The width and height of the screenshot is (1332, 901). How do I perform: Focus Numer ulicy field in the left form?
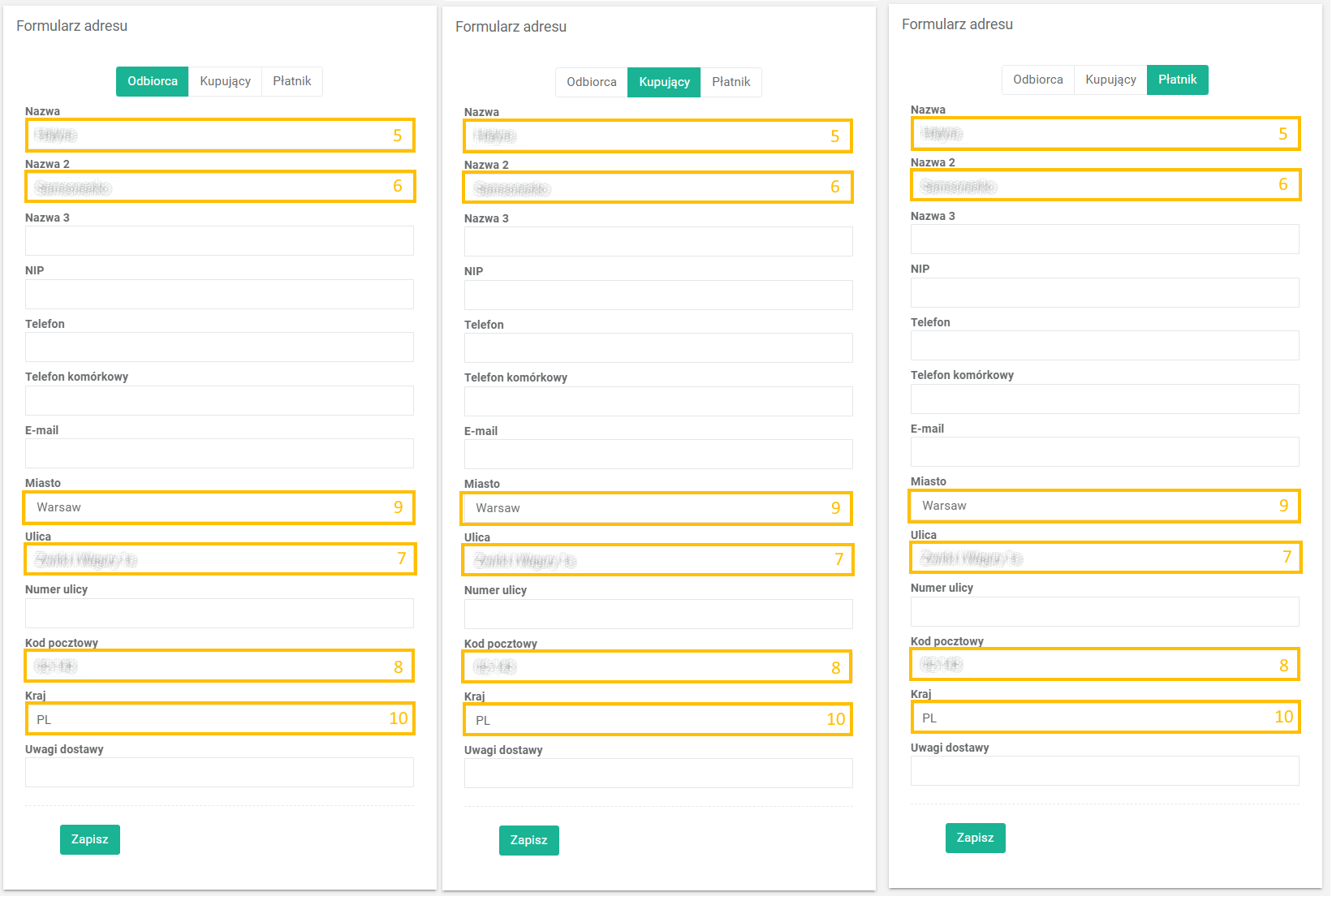[219, 613]
